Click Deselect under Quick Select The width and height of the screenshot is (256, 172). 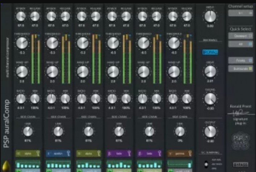pyautogui.click(x=240, y=36)
